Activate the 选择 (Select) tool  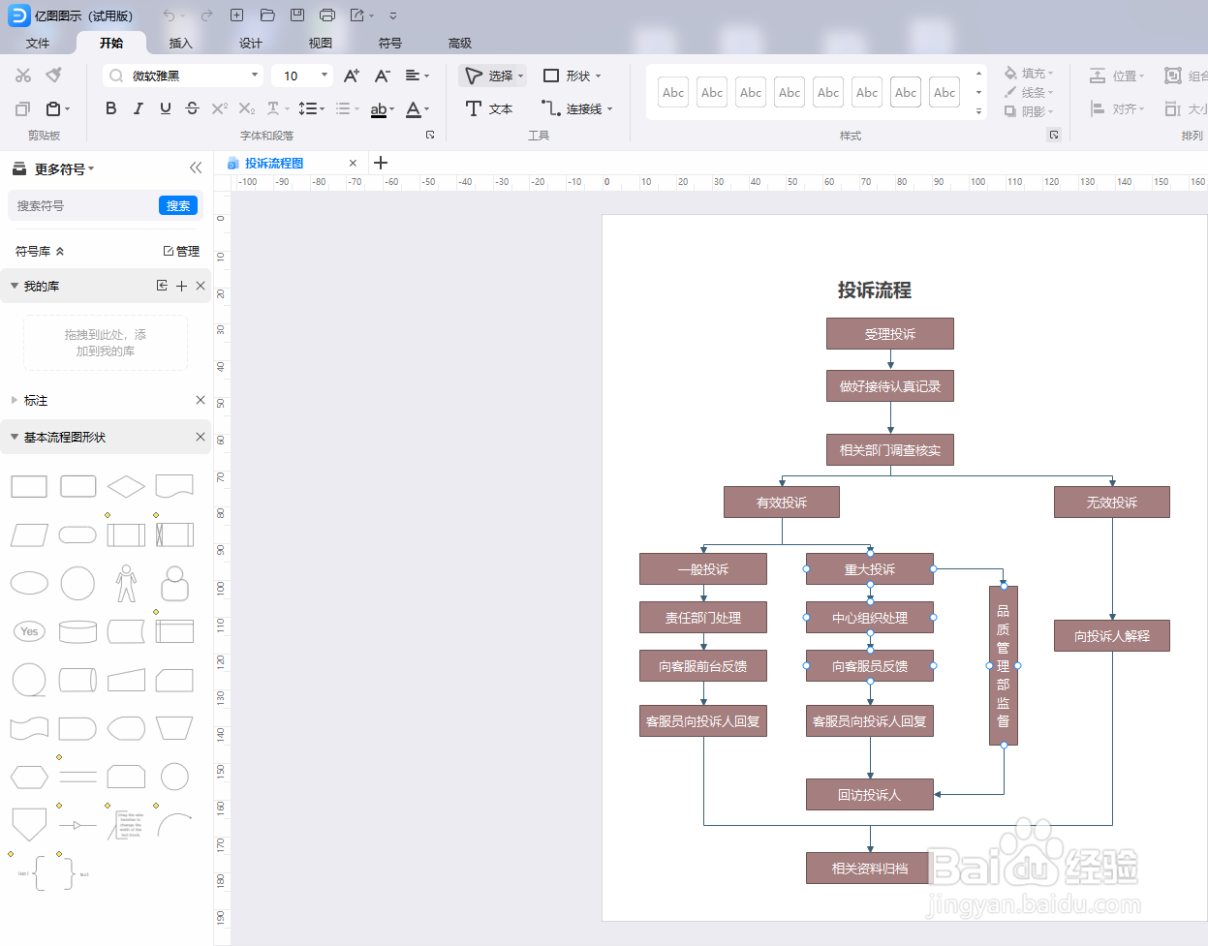point(493,76)
